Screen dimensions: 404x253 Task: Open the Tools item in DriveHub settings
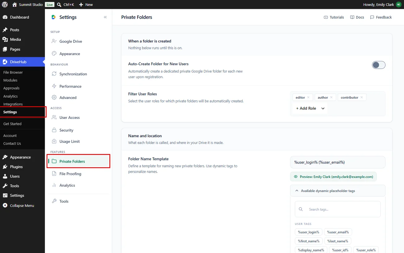tap(64, 201)
